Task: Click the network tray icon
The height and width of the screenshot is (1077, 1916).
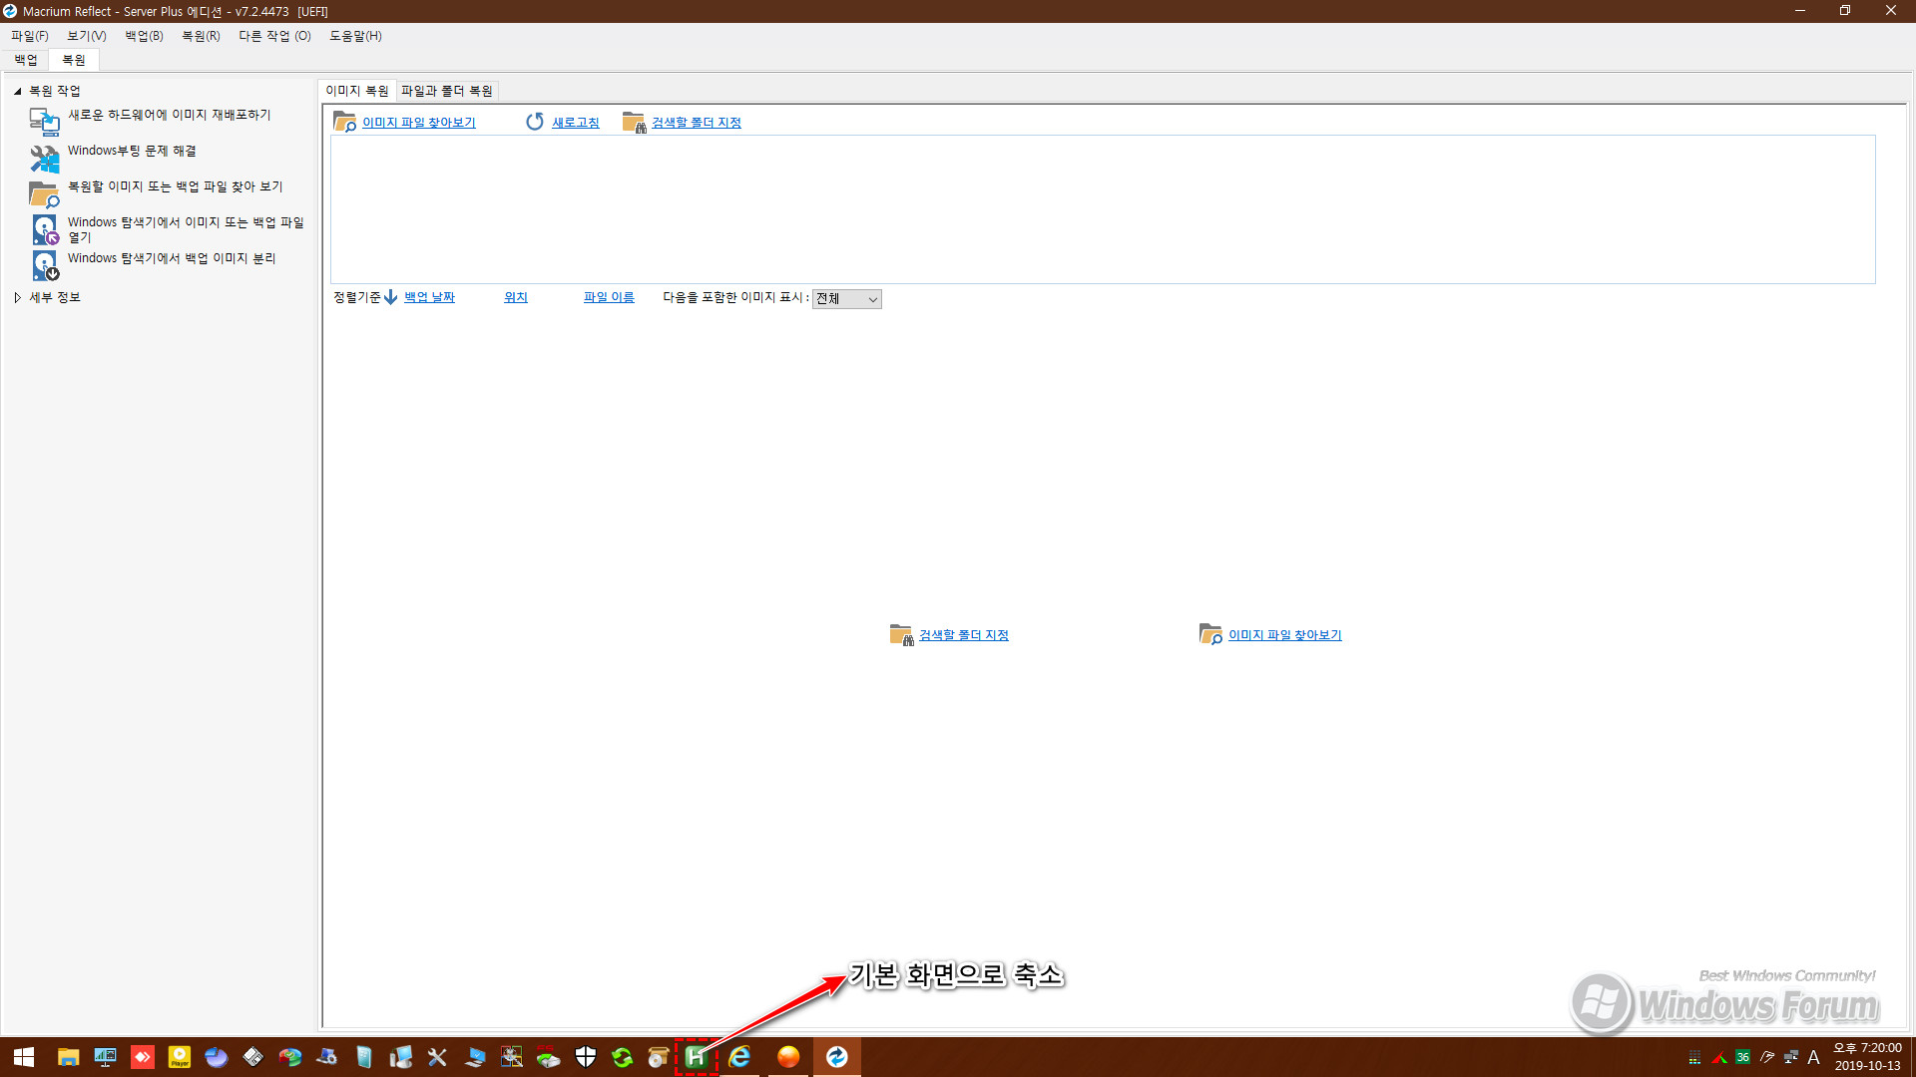Action: (1791, 1057)
